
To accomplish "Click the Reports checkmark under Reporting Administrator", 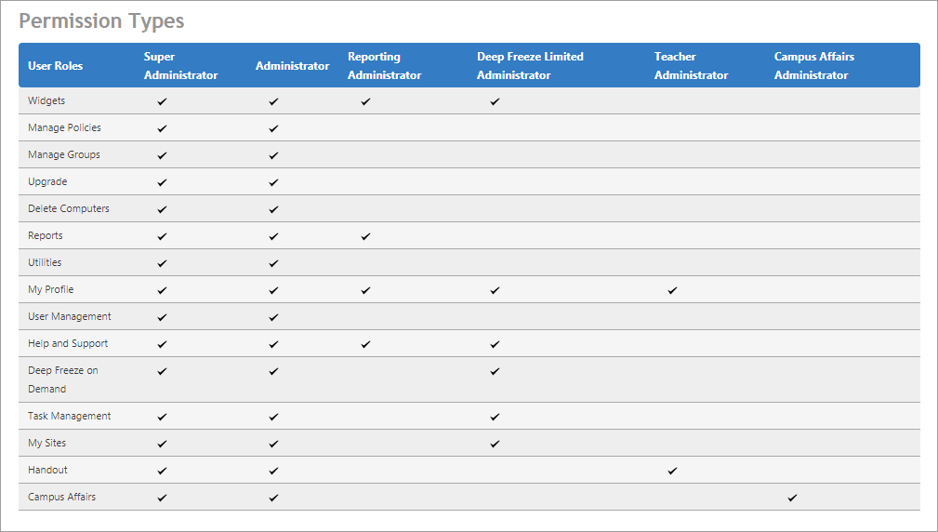I will point(365,236).
